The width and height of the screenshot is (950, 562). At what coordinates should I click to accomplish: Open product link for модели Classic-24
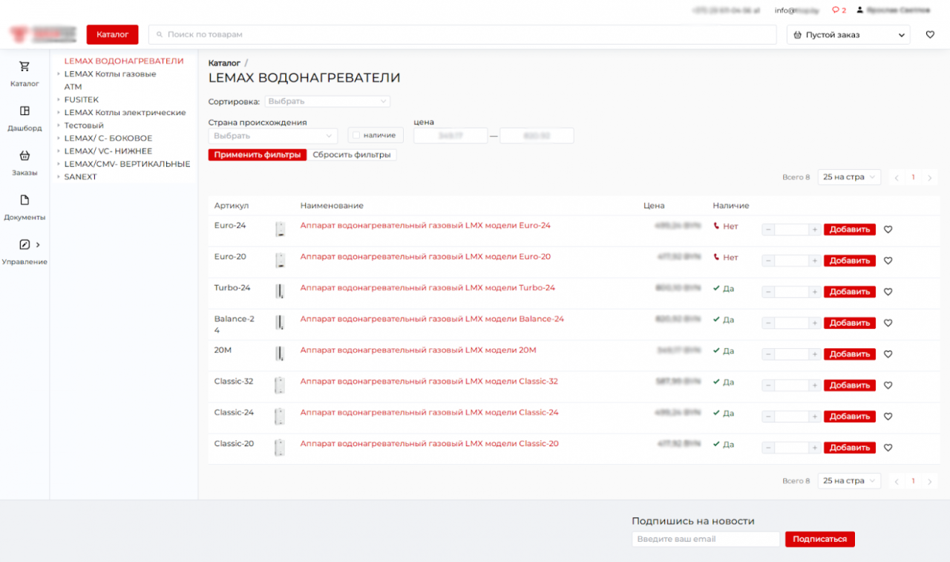tap(430, 413)
